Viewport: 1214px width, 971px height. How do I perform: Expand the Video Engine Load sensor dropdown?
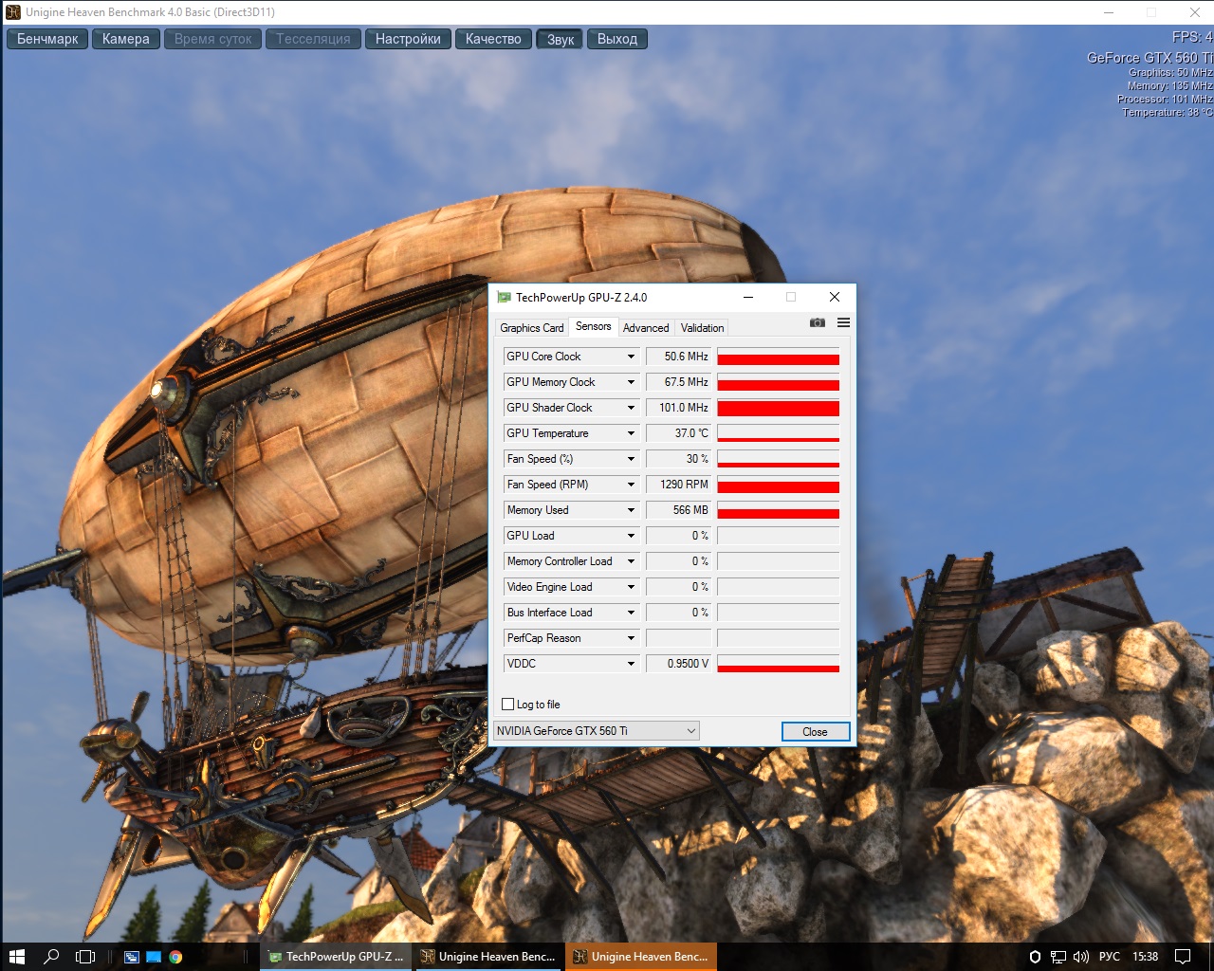pos(631,587)
